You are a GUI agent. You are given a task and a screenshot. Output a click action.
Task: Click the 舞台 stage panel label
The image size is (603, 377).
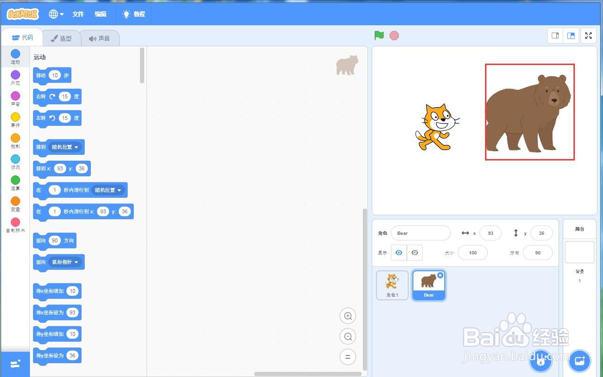point(580,229)
